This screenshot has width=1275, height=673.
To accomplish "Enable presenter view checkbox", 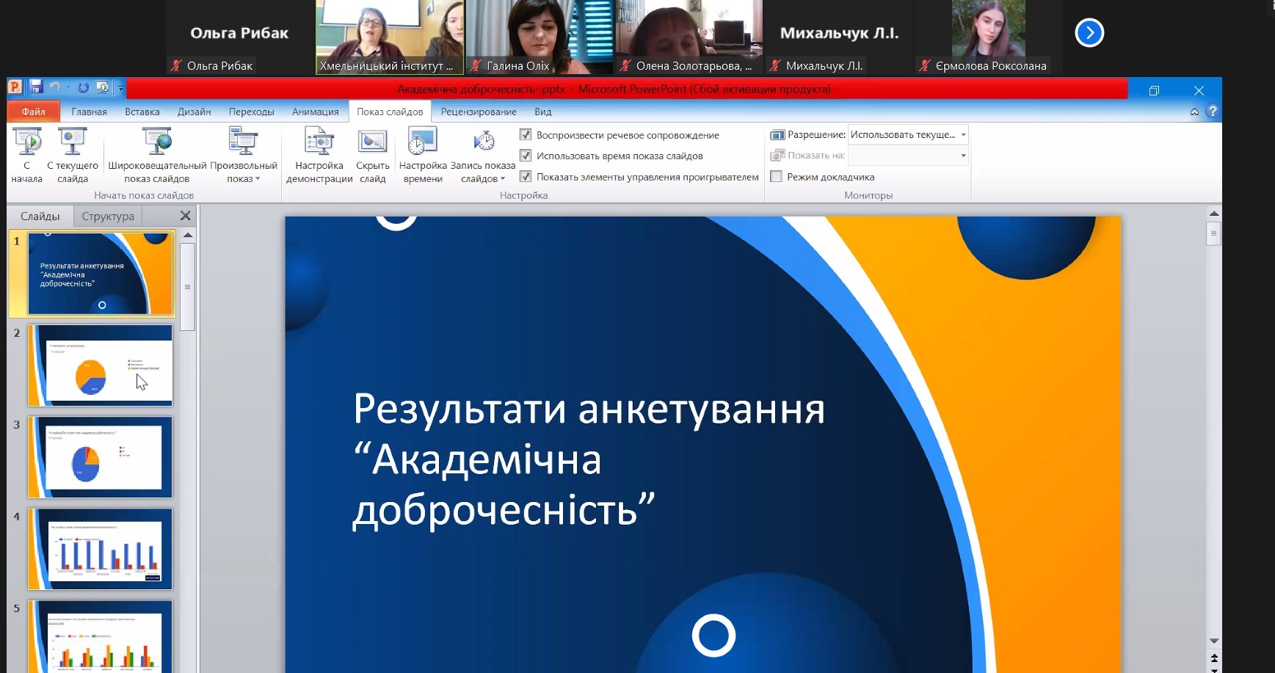I will coord(776,177).
